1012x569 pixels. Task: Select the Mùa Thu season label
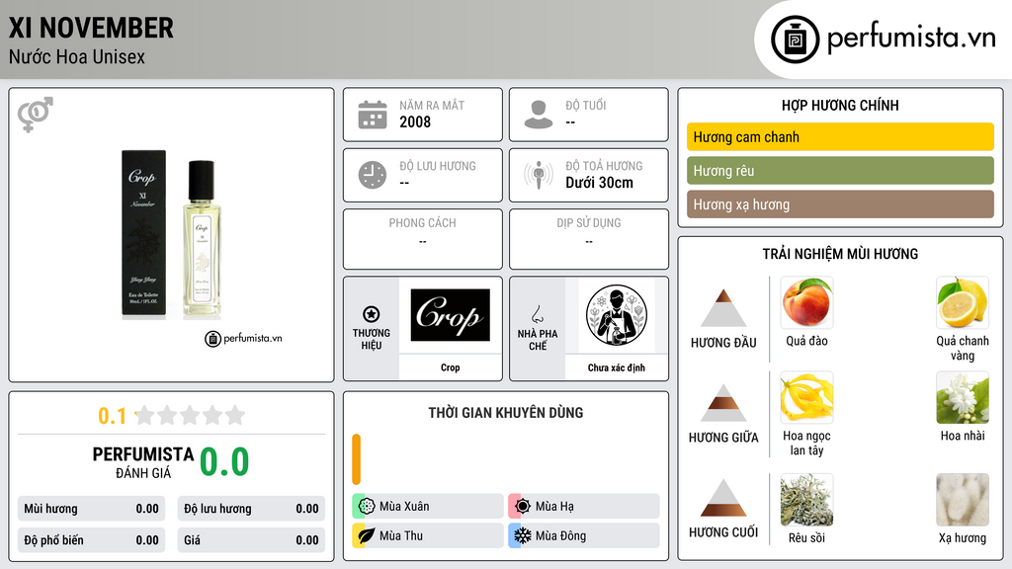tap(401, 535)
